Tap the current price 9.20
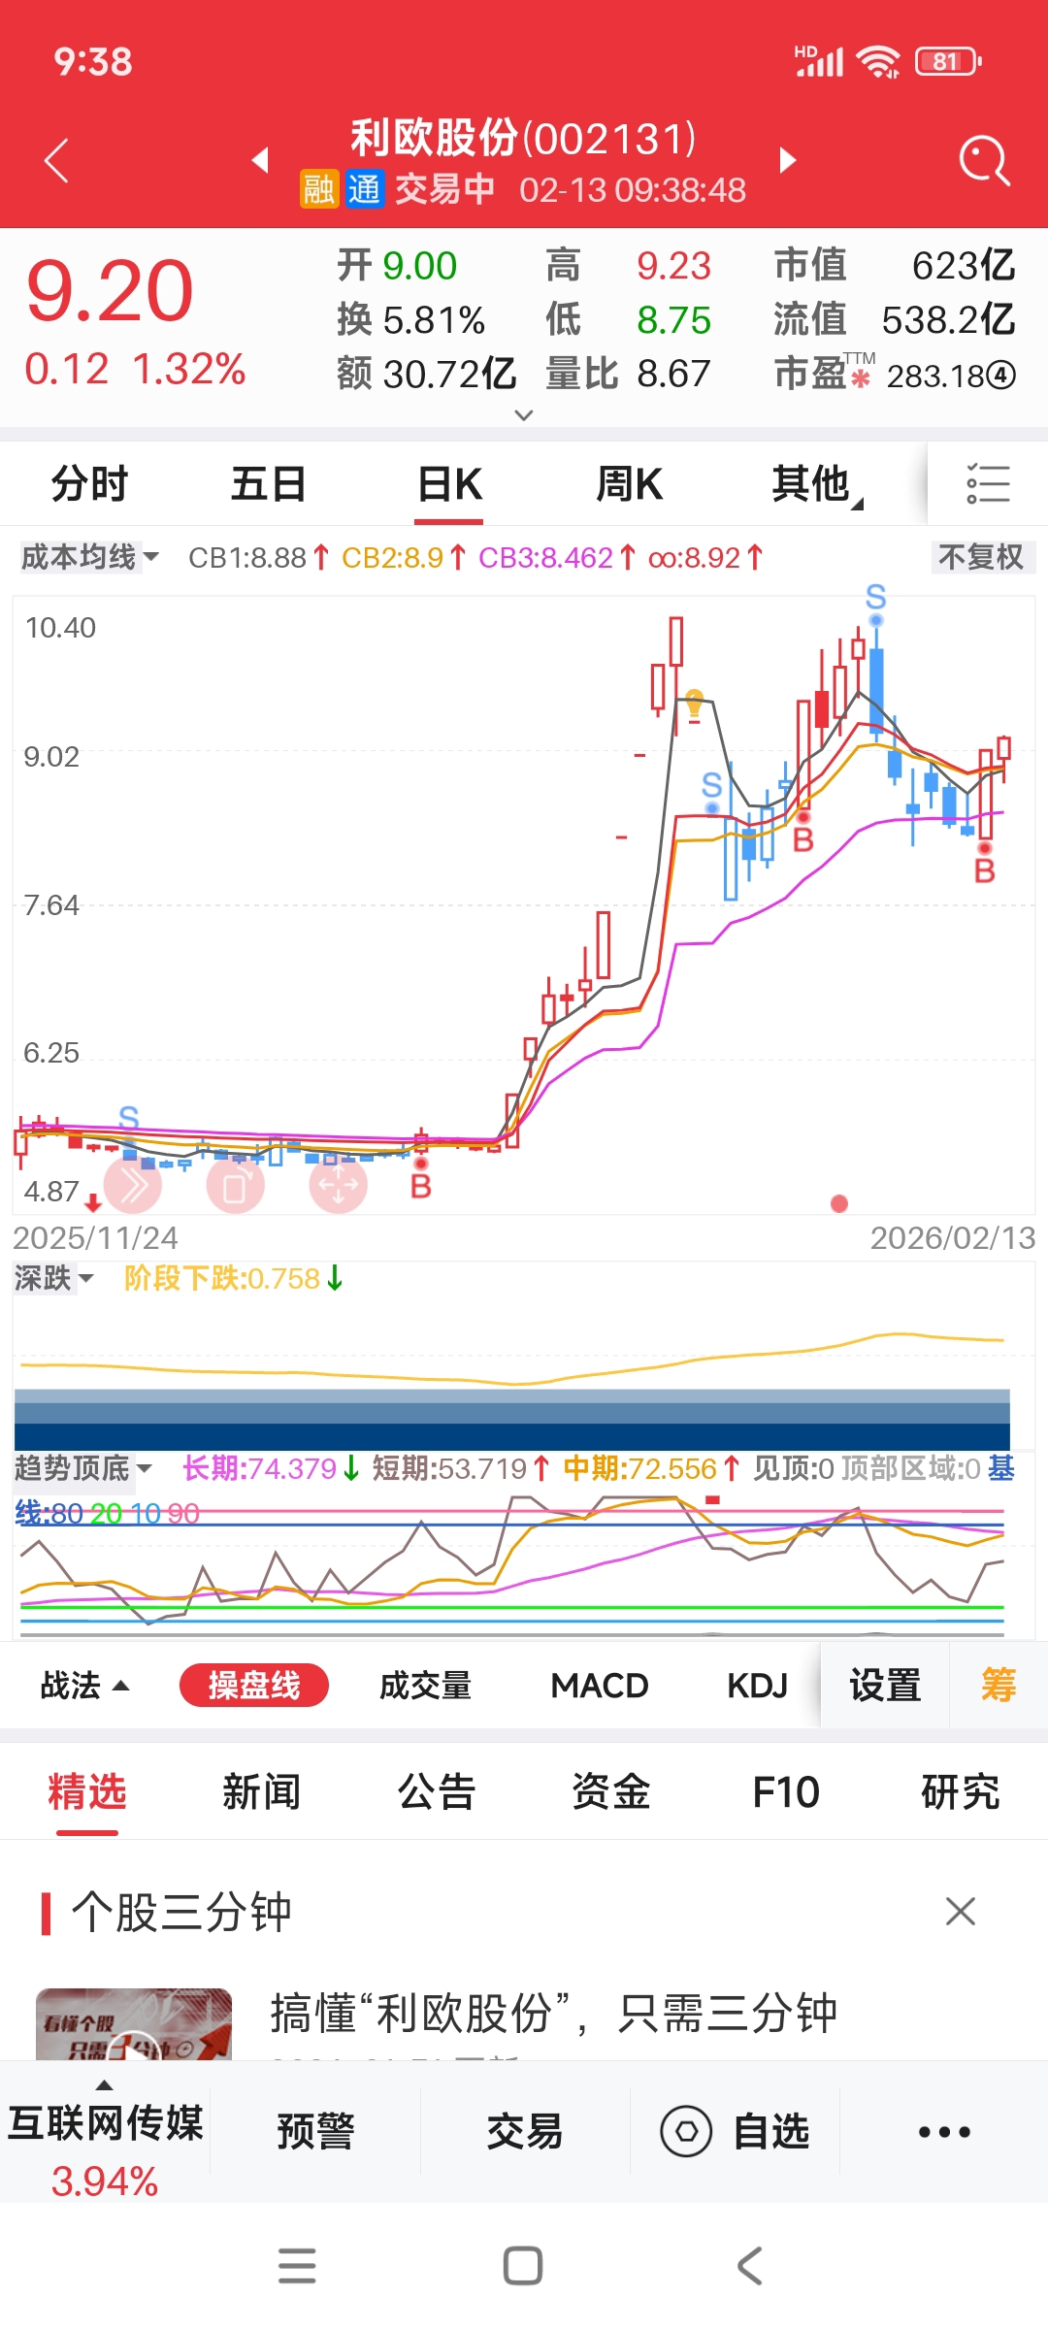Image resolution: width=1048 pixels, height=2329 pixels. coord(110,290)
